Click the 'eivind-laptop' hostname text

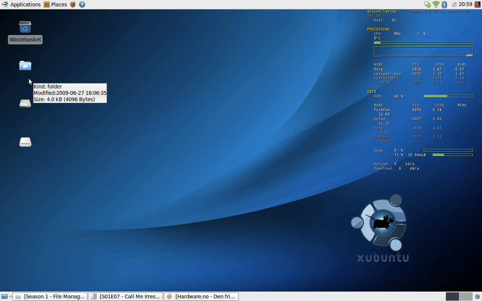pyautogui.click(x=382, y=11)
